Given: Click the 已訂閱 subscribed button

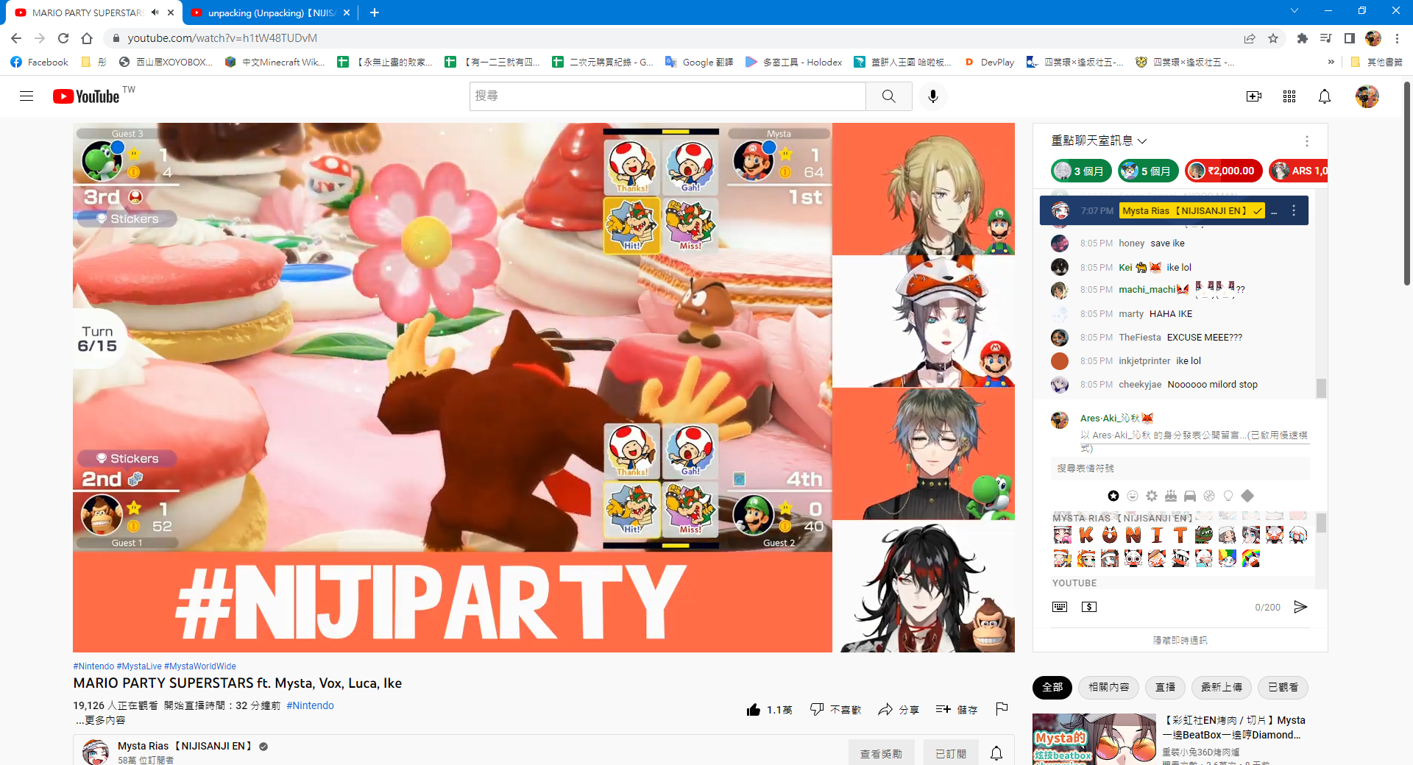Looking at the screenshot, I should point(951,753).
